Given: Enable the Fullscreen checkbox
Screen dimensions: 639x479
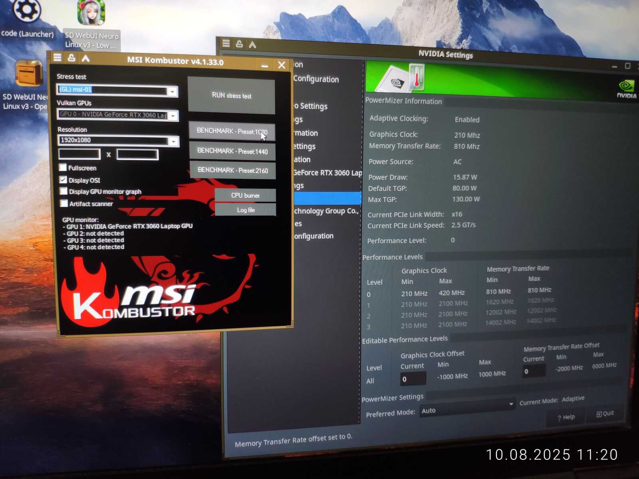Looking at the screenshot, I should click(63, 167).
